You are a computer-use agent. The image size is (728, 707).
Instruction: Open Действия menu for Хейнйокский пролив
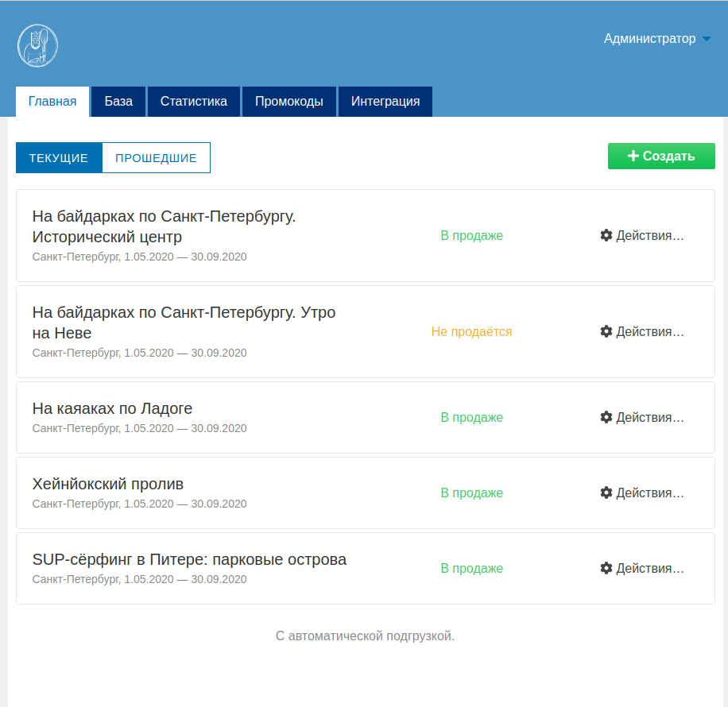[x=649, y=493]
